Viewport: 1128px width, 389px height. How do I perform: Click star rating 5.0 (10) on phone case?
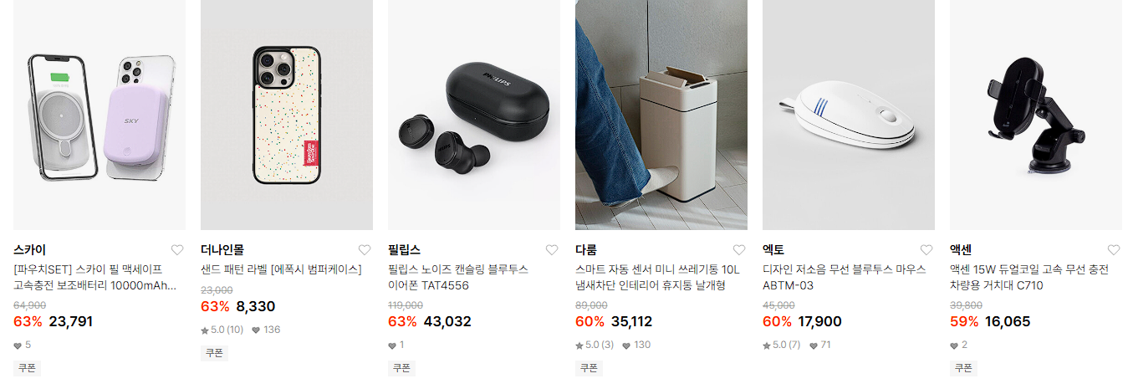222,330
